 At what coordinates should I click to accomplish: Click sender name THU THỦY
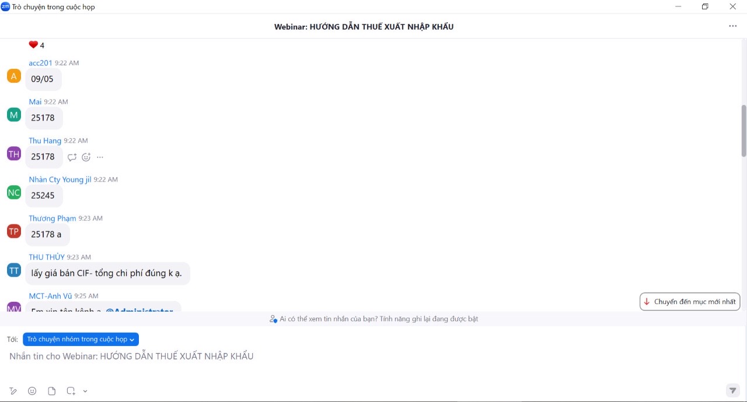tap(47, 257)
